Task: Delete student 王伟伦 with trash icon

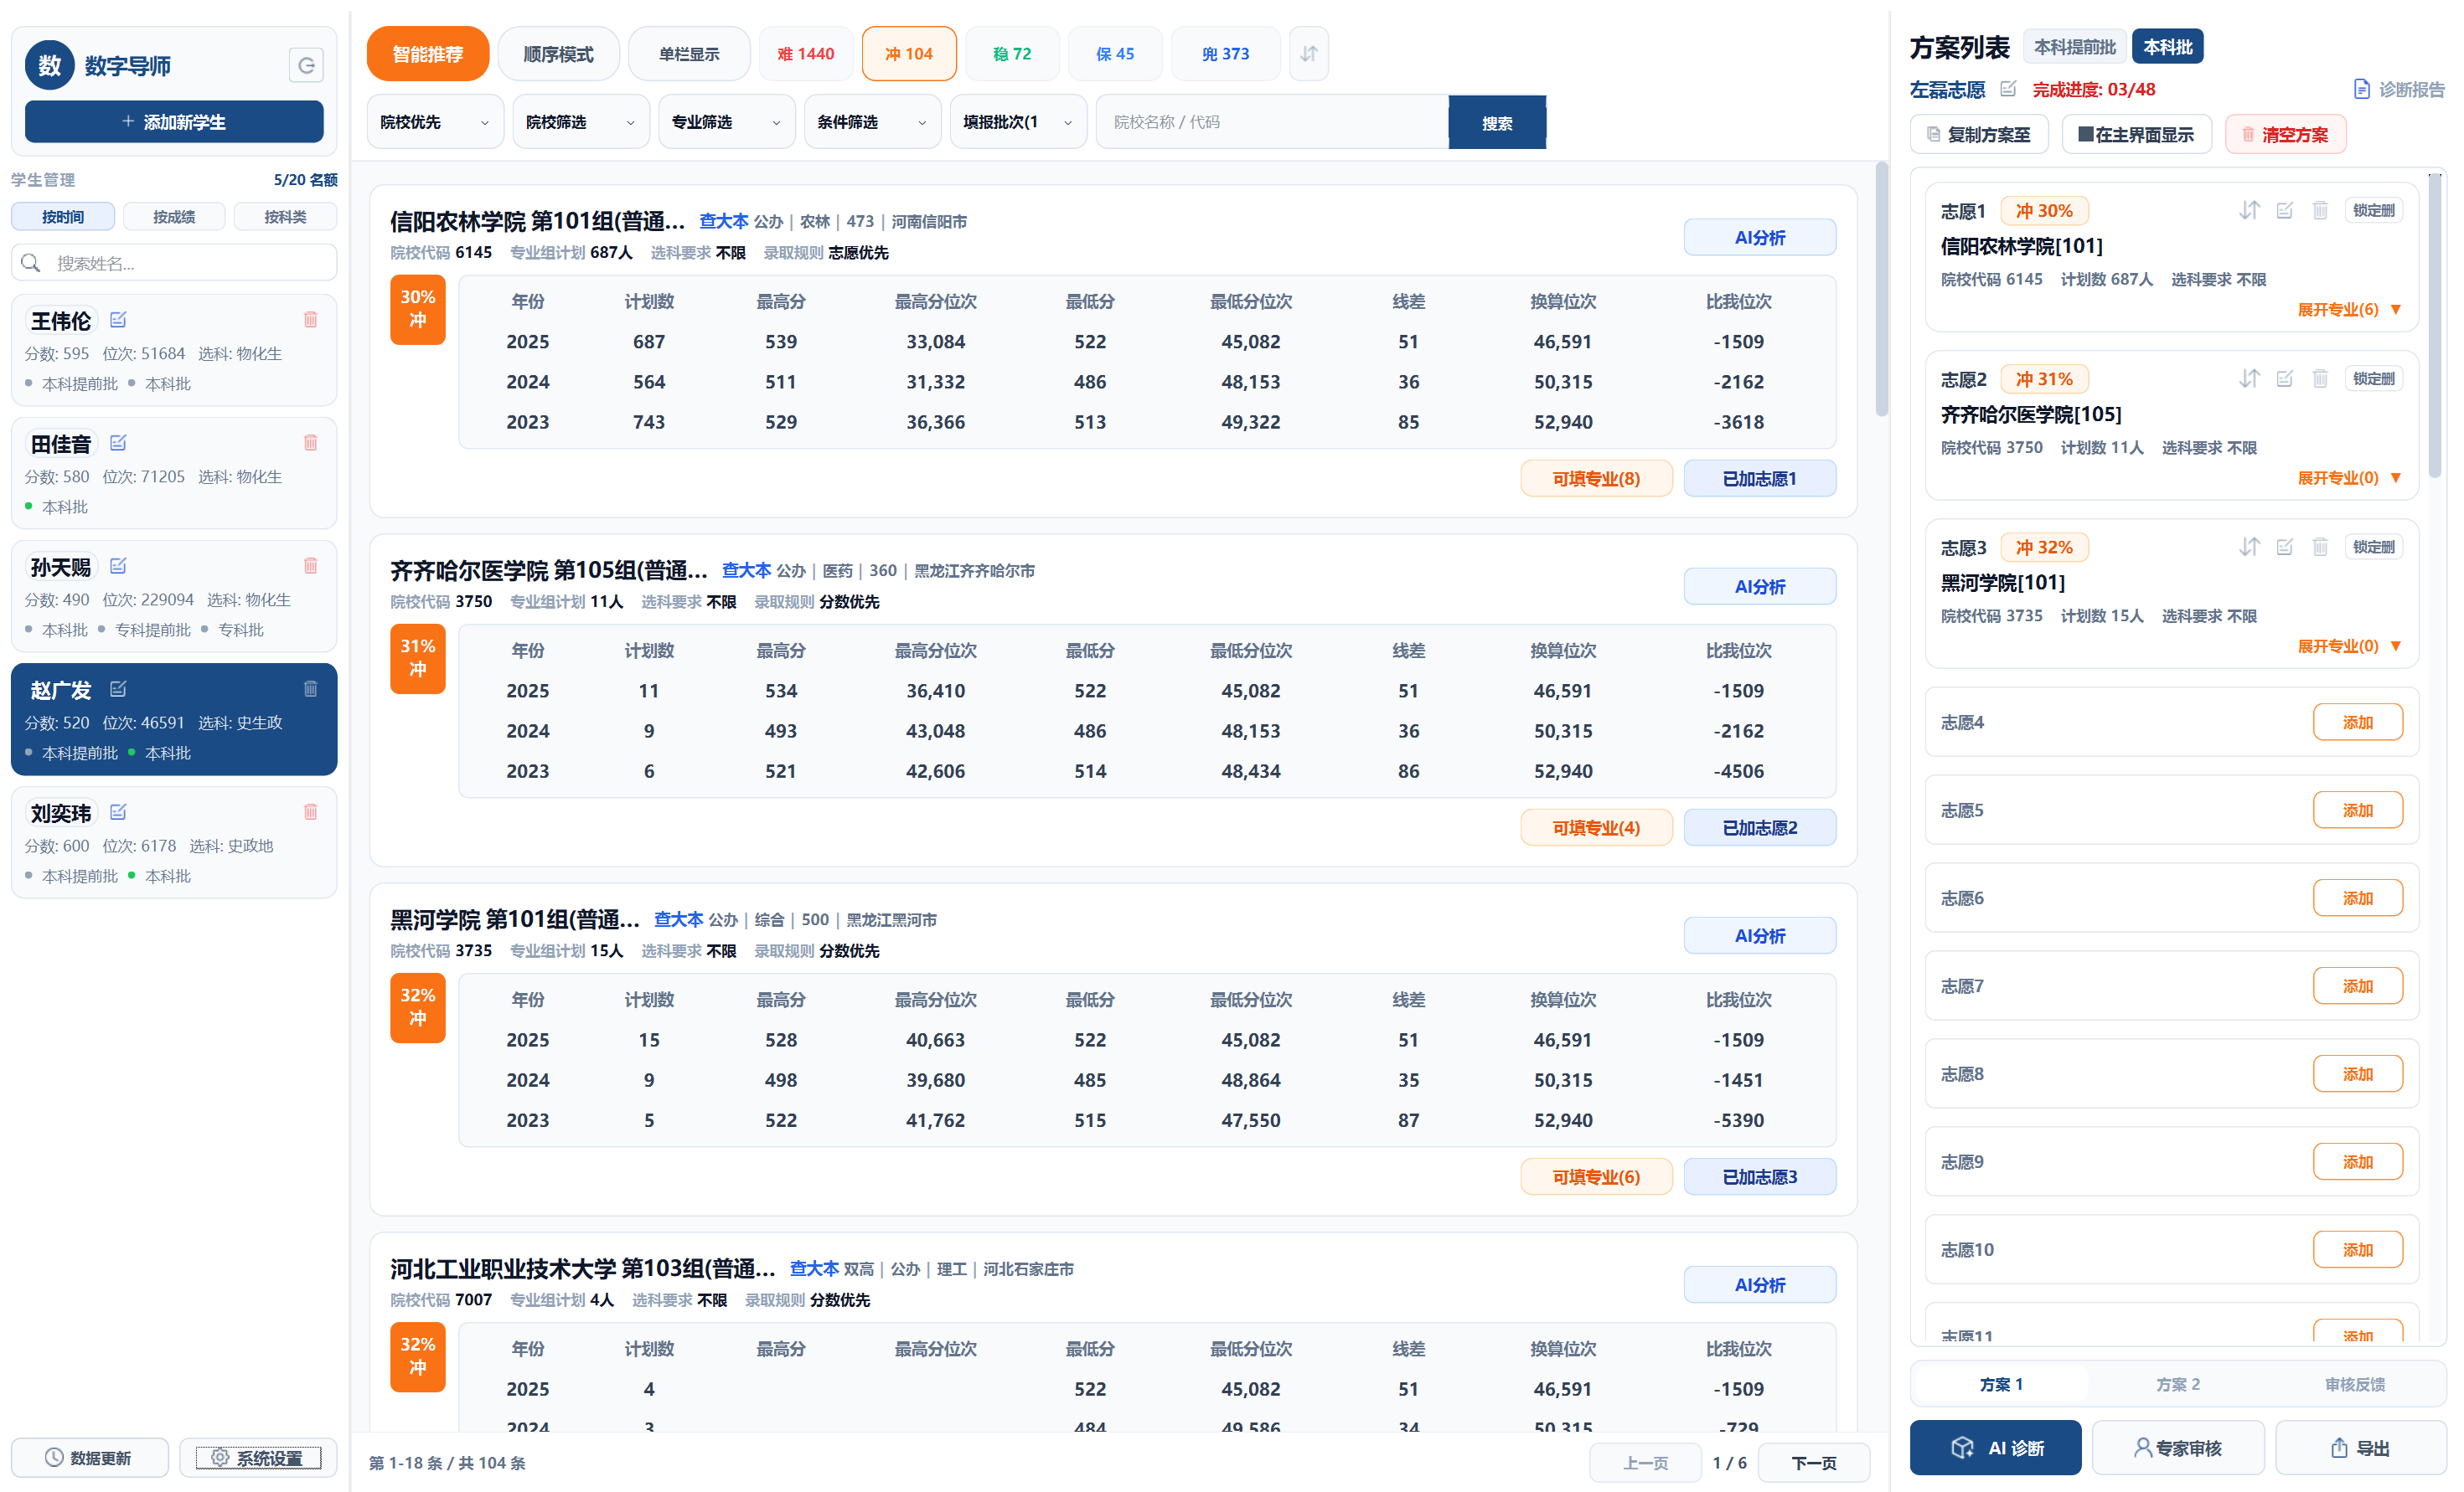Action: coord(310,320)
